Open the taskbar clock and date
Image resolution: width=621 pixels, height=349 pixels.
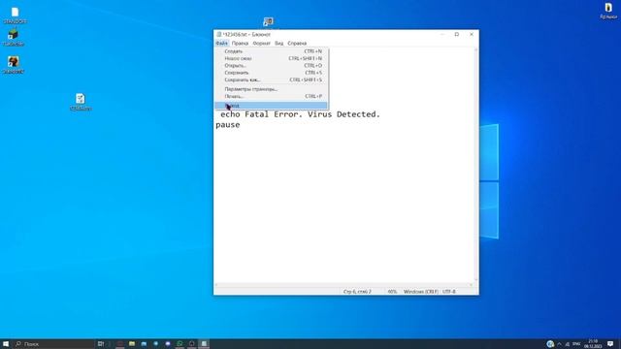pos(593,344)
